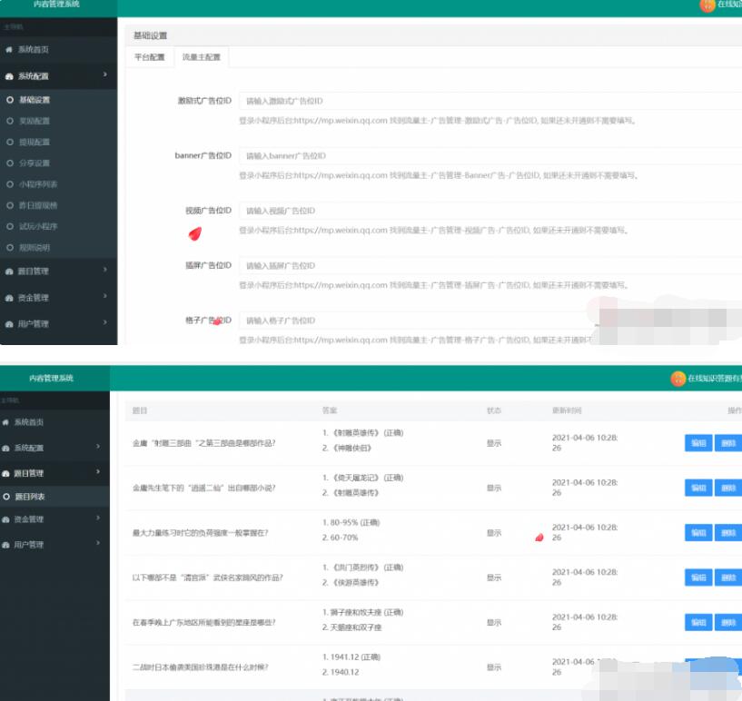742x701 pixels.
Task: Select the 题目列表 radio-style icon
Action: tap(6, 497)
